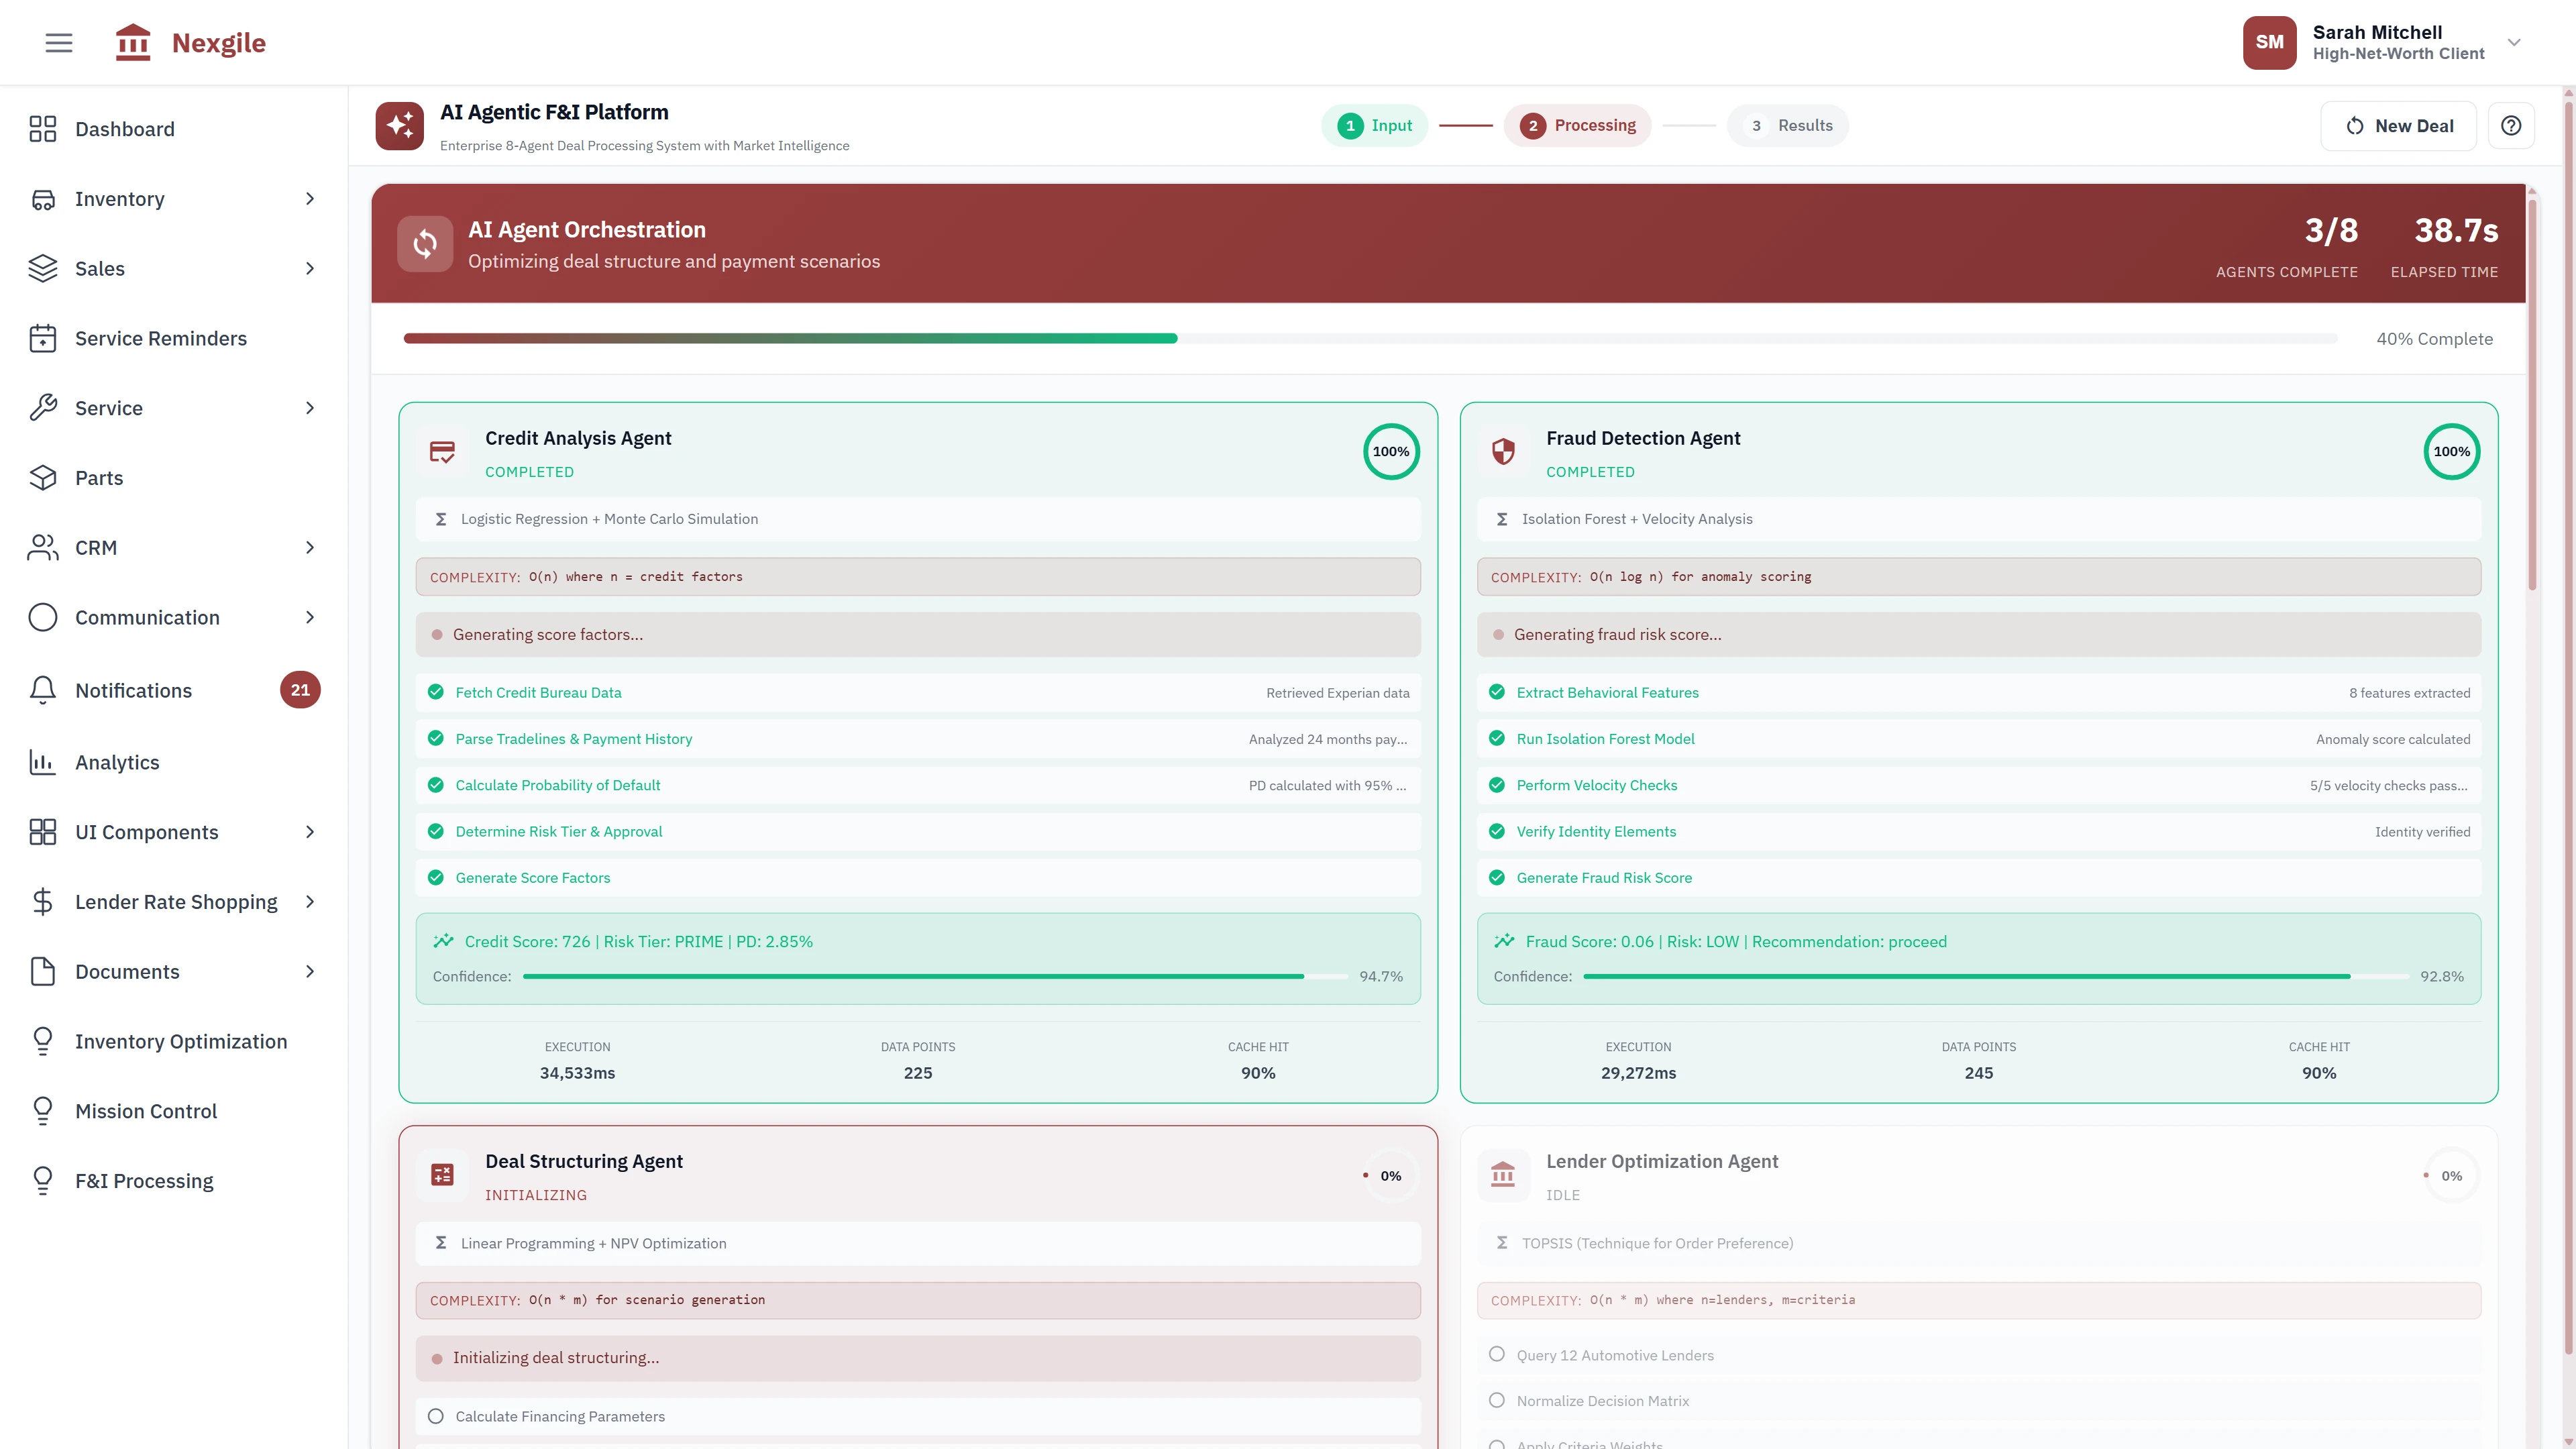Click the AI Agent Orchestration sync icon
This screenshot has width=2576, height=1449.
[x=424, y=243]
